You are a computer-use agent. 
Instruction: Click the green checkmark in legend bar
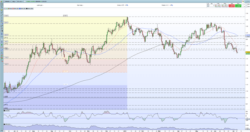coord(7,8)
